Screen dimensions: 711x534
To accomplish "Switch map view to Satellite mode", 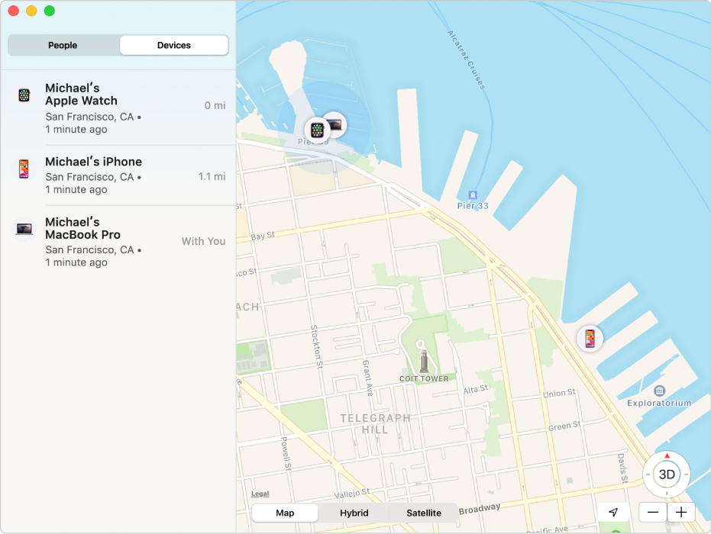I will click(x=424, y=513).
